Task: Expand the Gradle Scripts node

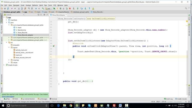Action: coord(4,65)
